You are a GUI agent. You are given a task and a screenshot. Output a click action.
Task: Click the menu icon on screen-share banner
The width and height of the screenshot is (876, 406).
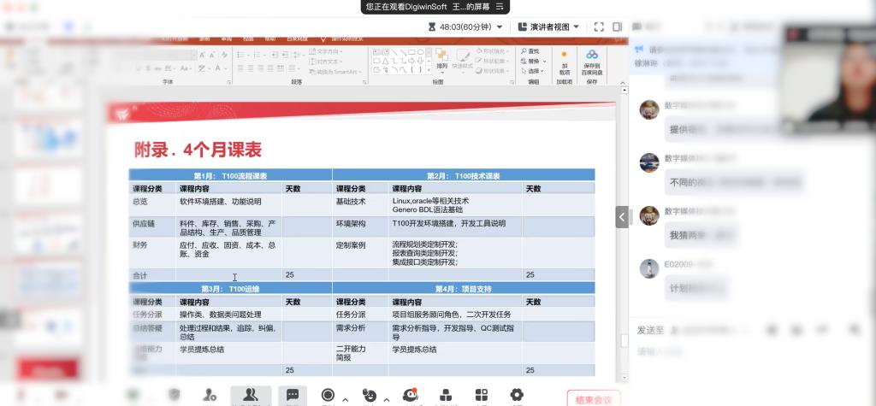[500, 7]
